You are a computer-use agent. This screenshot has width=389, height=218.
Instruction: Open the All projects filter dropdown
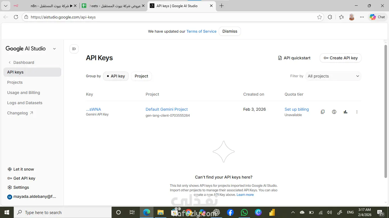pyautogui.click(x=333, y=76)
